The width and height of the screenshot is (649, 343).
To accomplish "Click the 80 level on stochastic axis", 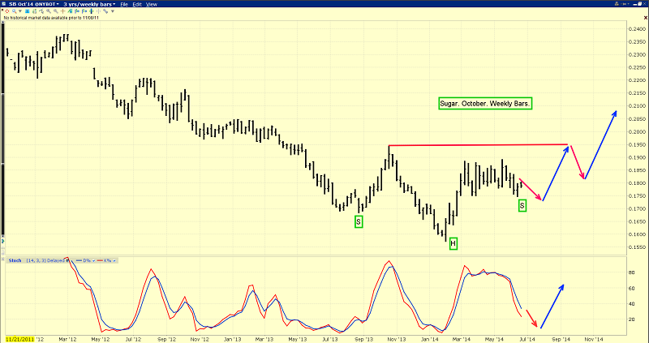I will click(630, 272).
